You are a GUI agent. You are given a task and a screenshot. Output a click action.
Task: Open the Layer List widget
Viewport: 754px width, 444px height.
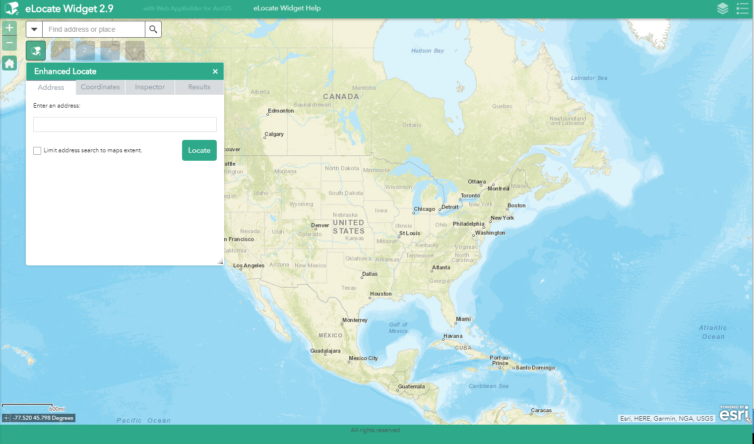(x=723, y=8)
